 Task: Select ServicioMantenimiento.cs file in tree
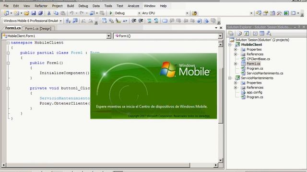[x=265, y=73]
